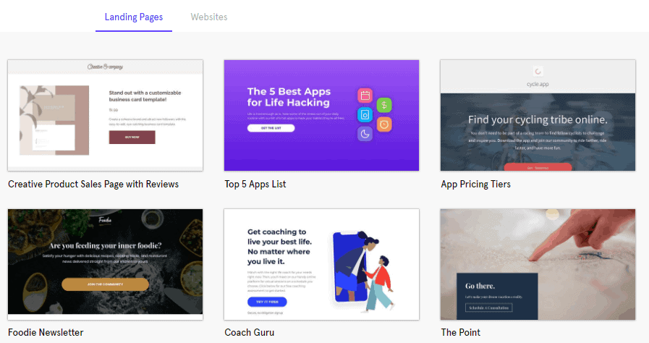
Task: Click 'Find your cycling tribe online.' heading
Action: click(x=538, y=119)
